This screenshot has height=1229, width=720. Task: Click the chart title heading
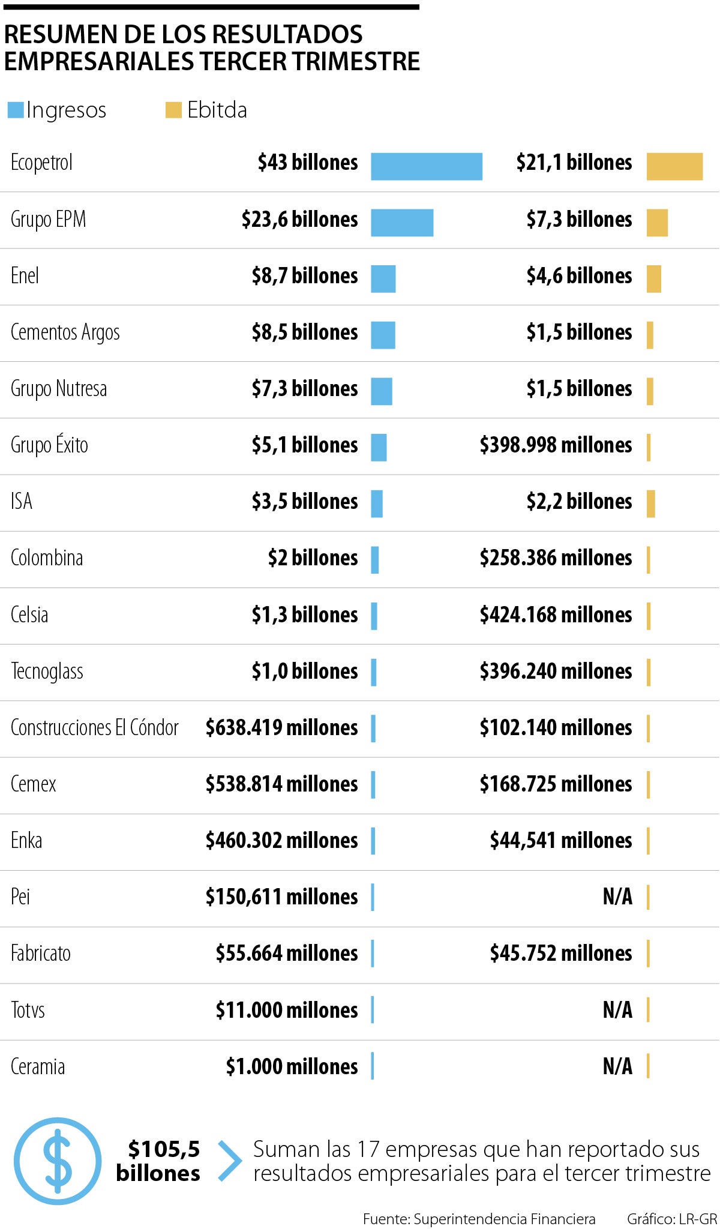point(212,48)
